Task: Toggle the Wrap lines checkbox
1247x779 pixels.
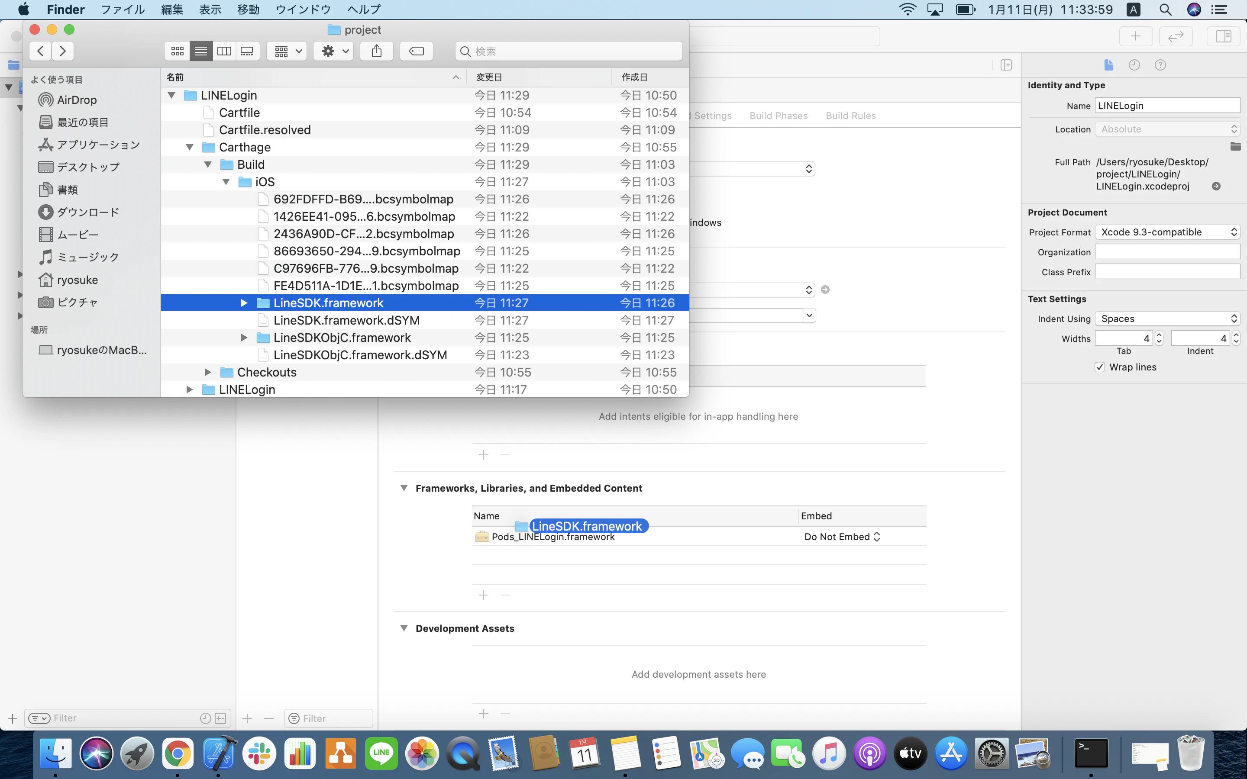Action: click(1100, 367)
